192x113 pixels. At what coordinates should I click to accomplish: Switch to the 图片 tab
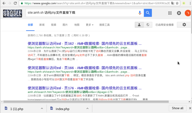tap(65, 25)
